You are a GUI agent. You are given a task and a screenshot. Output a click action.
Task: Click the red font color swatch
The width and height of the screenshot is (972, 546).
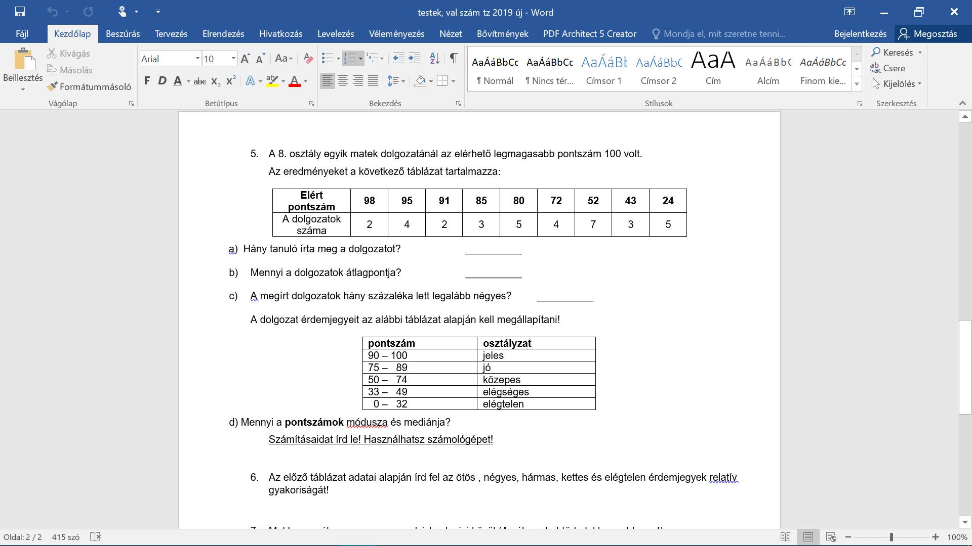point(295,81)
